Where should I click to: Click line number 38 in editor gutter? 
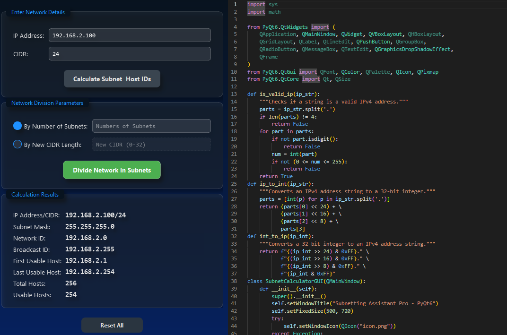coord(235,281)
